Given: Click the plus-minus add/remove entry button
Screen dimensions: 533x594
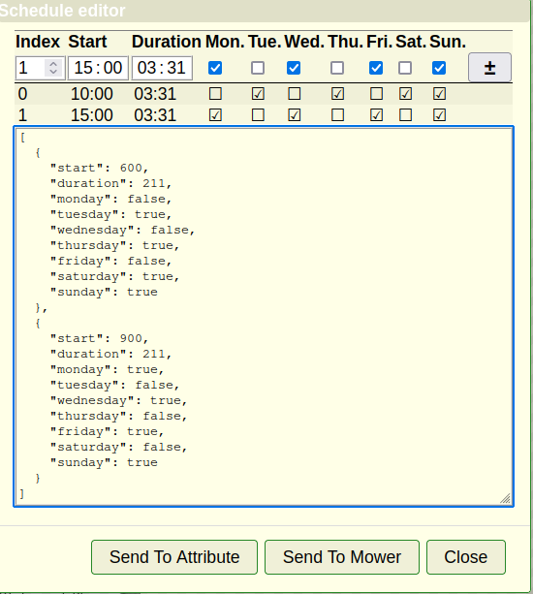Looking at the screenshot, I should pos(489,68).
